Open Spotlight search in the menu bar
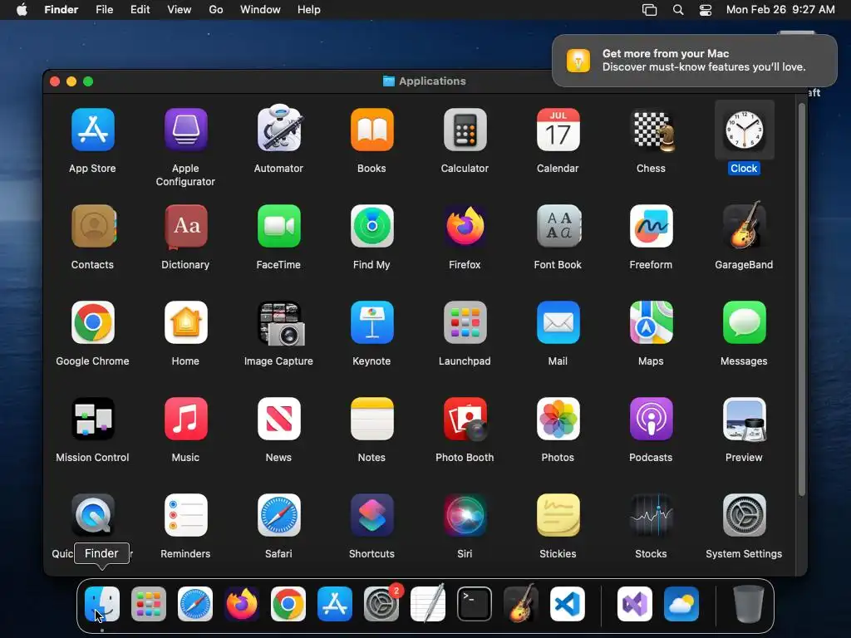Image resolution: width=851 pixels, height=638 pixels. pos(678,10)
